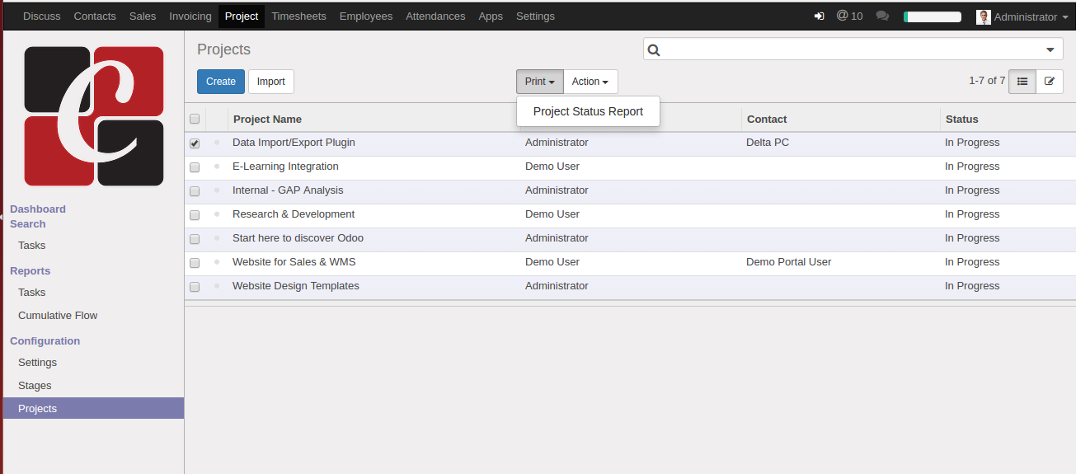Open the Action dropdown
1076x474 pixels.
coord(590,82)
